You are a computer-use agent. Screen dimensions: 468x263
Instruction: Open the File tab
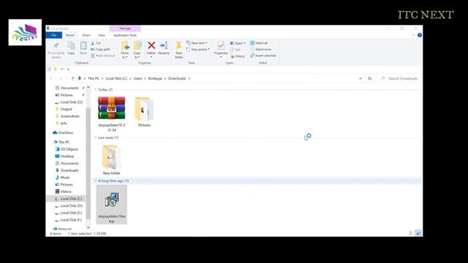(x=54, y=35)
